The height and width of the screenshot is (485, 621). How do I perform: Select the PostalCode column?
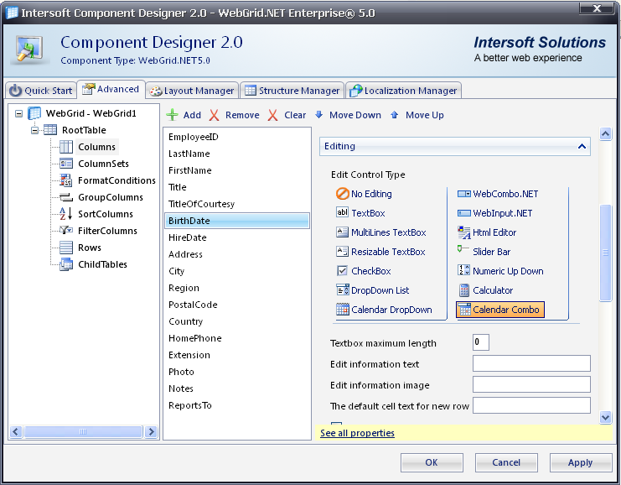coord(237,305)
